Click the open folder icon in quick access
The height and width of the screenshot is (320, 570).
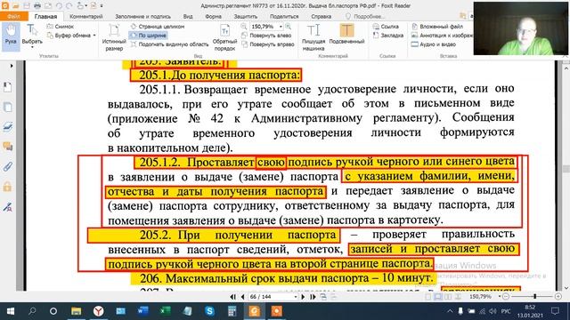click(x=16, y=5)
